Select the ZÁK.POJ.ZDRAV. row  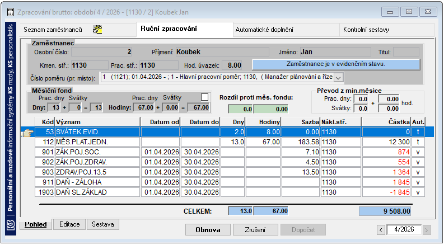pos(230,162)
